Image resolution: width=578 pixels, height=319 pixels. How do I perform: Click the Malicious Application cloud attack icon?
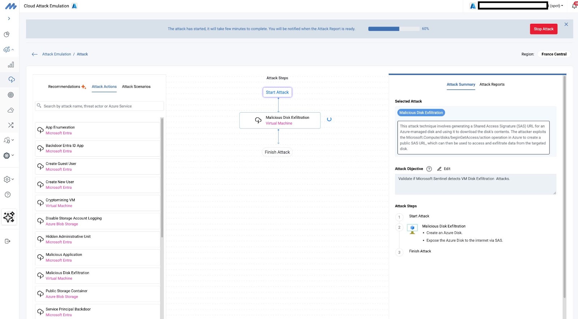(x=40, y=257)
